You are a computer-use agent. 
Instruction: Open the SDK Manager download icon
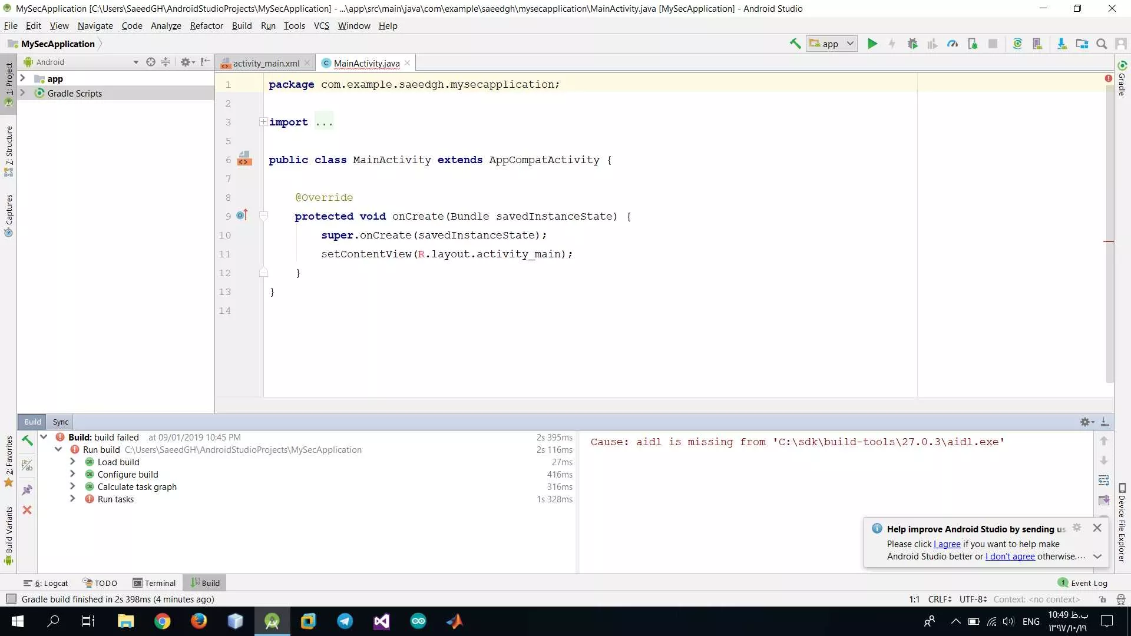click(x=1062, y=44)
